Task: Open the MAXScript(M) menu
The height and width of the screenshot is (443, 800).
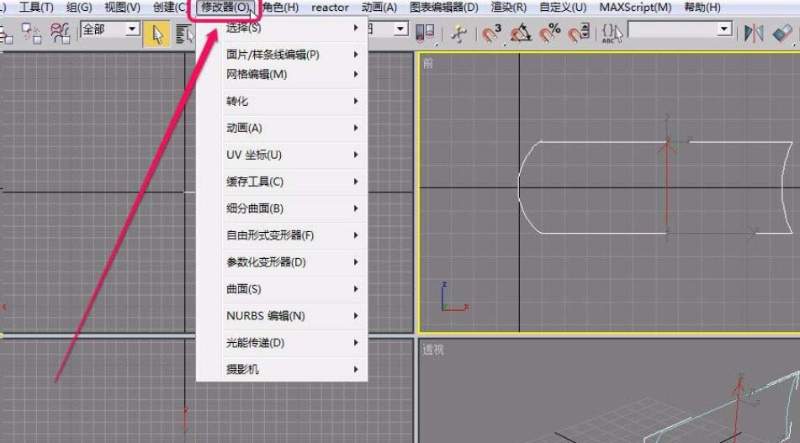Action: [x=635, y=7]
